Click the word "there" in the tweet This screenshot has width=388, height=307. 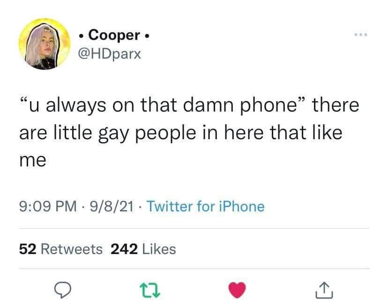pos(336,105)
